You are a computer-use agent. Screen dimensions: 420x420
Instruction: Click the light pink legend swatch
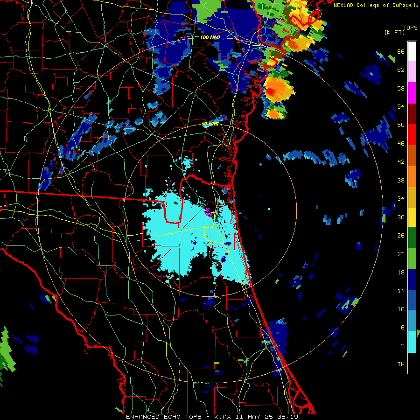point(412,72)
